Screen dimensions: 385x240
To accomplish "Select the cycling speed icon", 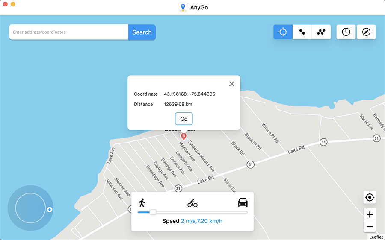I will [192, 203].
